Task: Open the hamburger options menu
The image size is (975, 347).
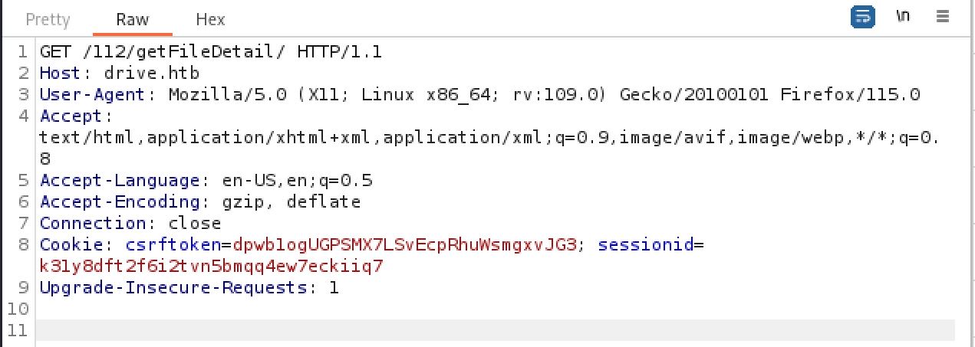Action: click(x=943, y=17)
